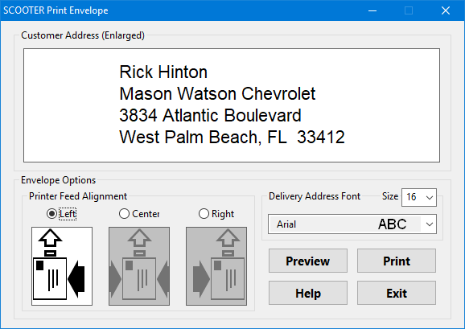Click the center-feed envelope diagram icon
This screenshot has width=465, height=329.
(139, 266)
